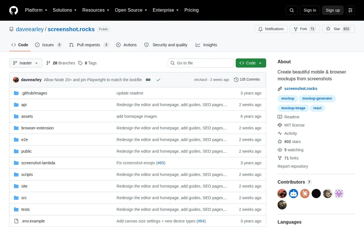Fork the repository with Fork button

tap(305, 29)
